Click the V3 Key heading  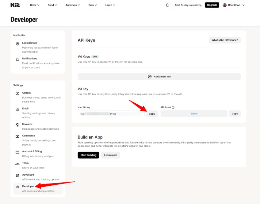[x=83, y=89]
